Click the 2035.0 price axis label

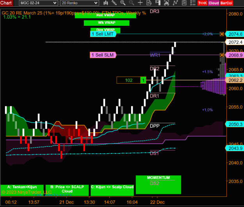(235, 181)
